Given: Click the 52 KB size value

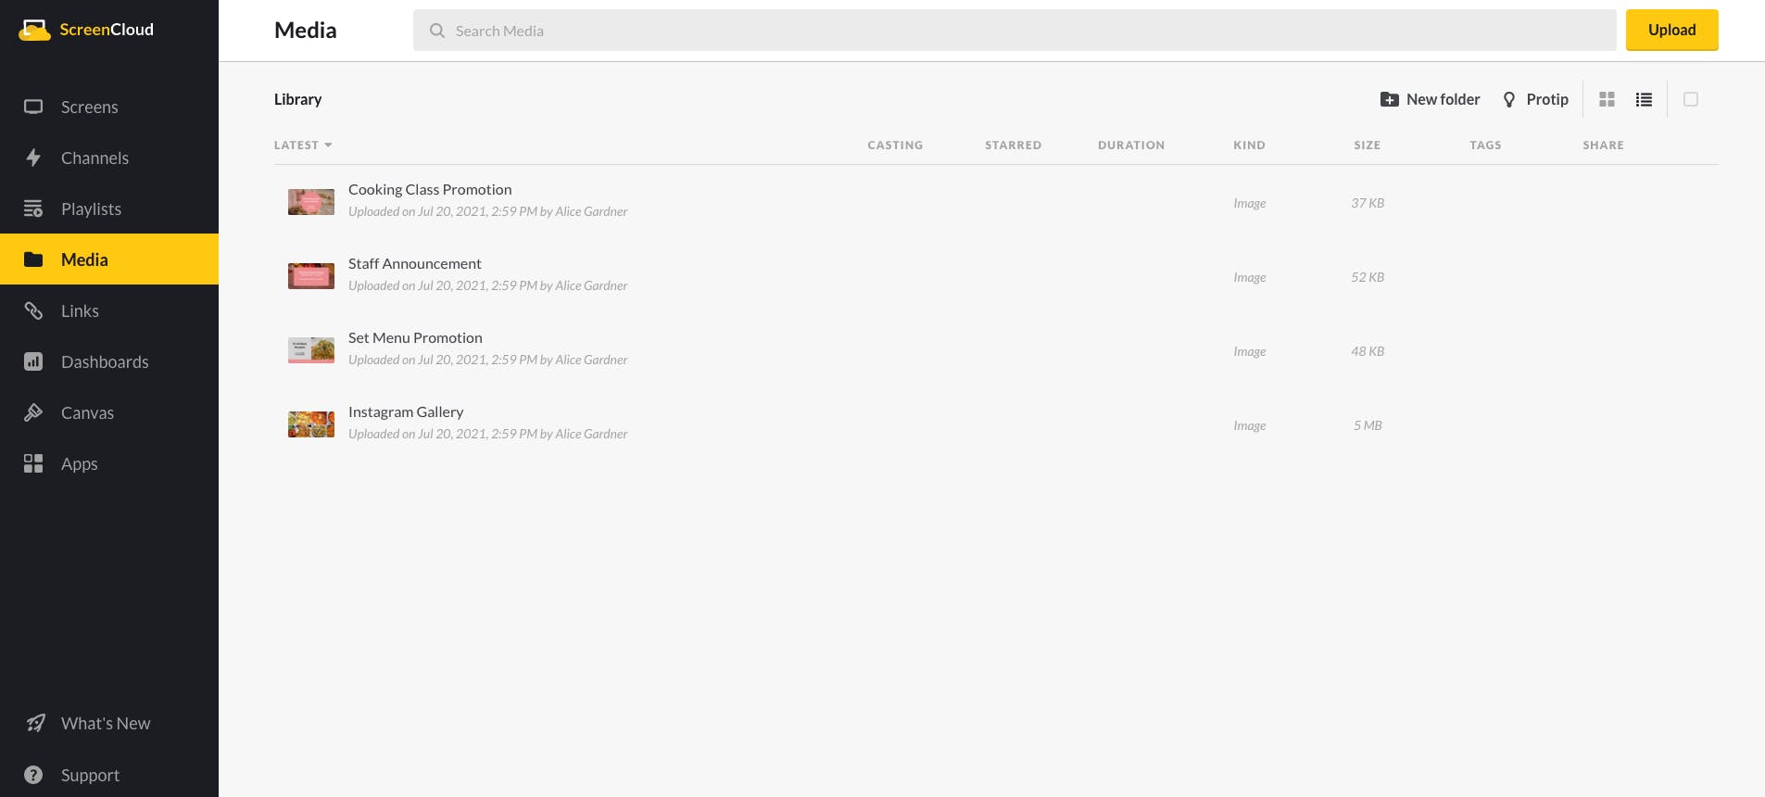Looking at the screenshot, I should pyautogui.click(x=1368, y=277).
